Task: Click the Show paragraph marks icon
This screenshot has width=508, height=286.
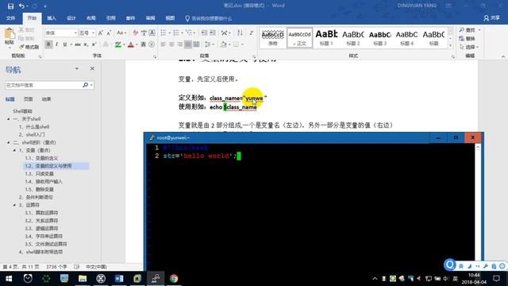Action: click(251, 33)
